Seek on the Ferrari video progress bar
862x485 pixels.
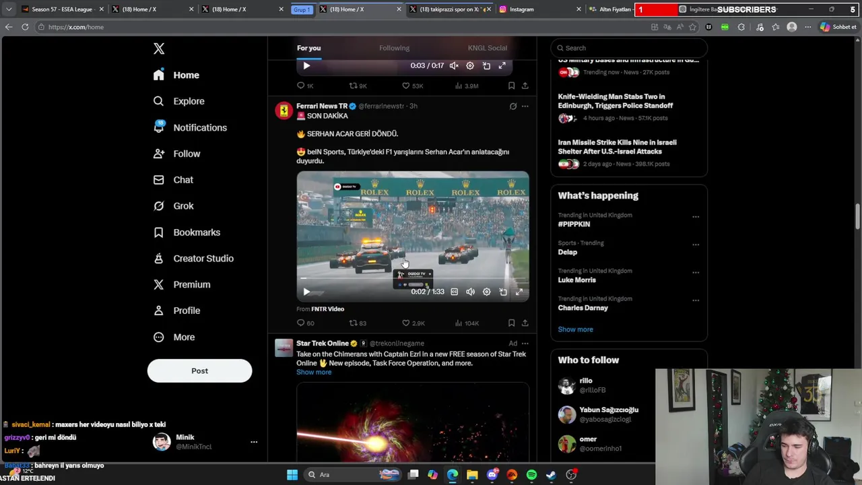(x=412, y=278)
